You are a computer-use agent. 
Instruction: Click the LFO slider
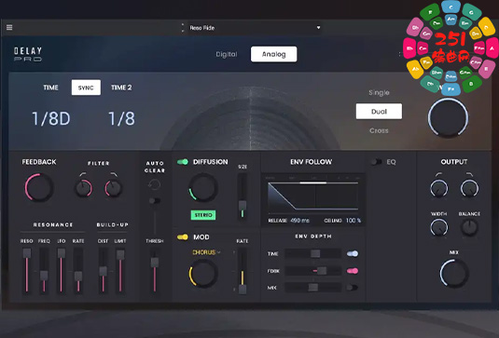(x=62, y=270)
